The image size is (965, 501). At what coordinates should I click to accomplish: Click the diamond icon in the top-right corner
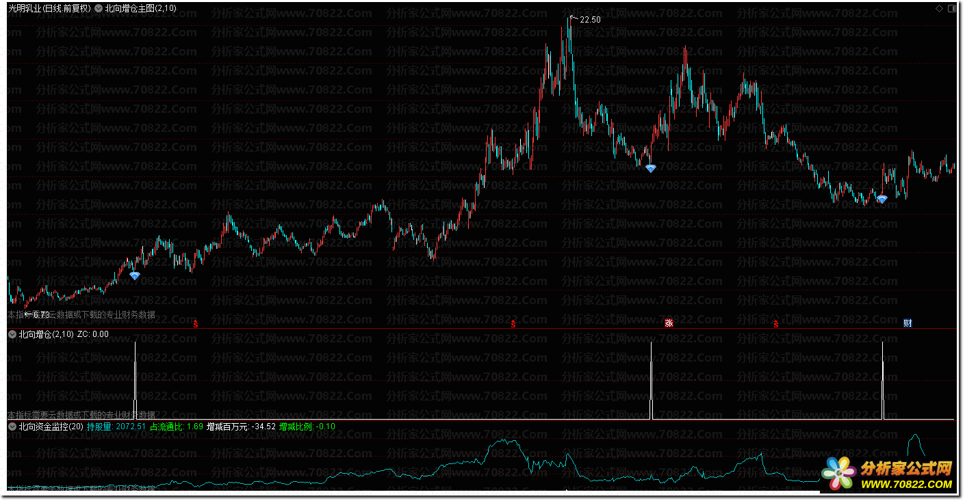(x=939, y=8)
